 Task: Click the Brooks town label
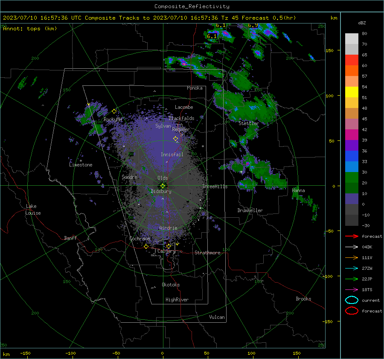(x=303, y=299)
